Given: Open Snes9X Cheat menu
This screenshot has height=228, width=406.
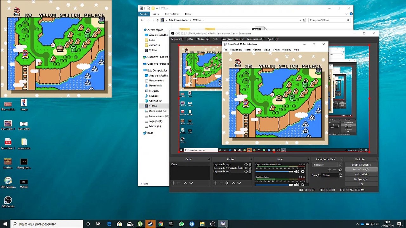Looking at the screenshot, I should [x=276, y=50].
